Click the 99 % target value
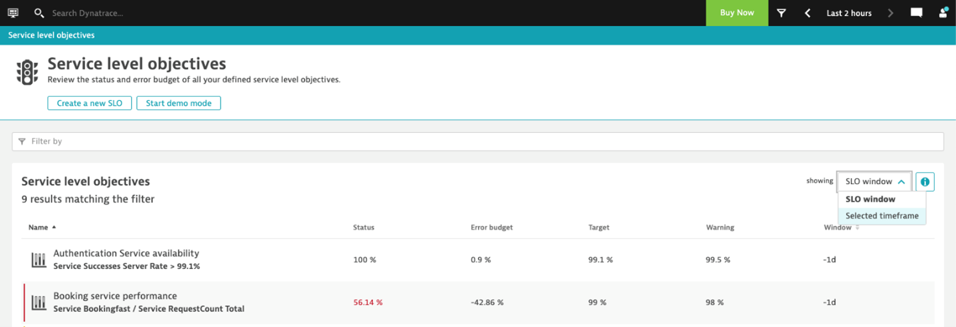Image resolution: width=956 pixels, height=327 pixels. pos(597,302)
